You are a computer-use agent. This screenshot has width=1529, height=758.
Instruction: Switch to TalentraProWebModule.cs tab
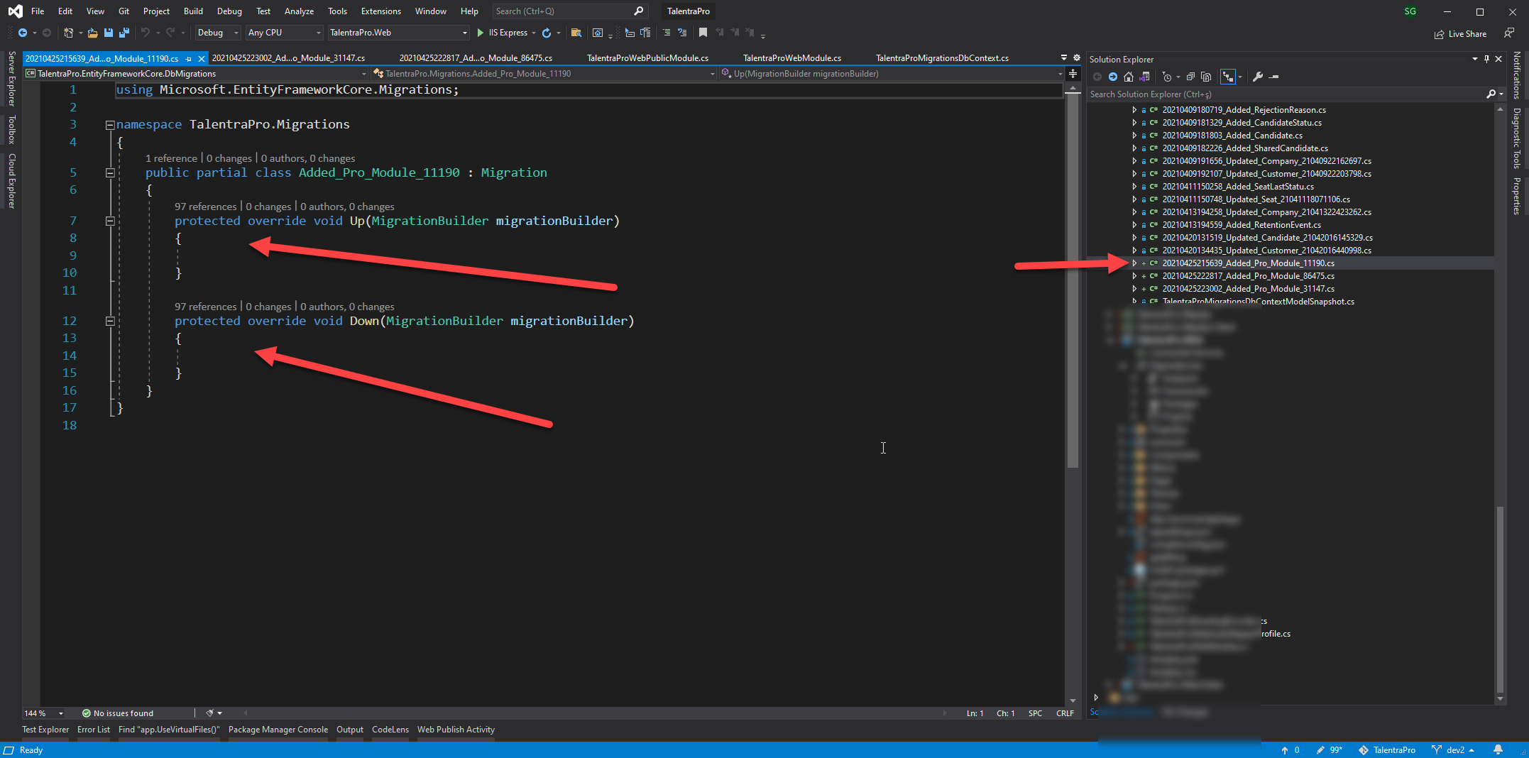pos(791,58)
